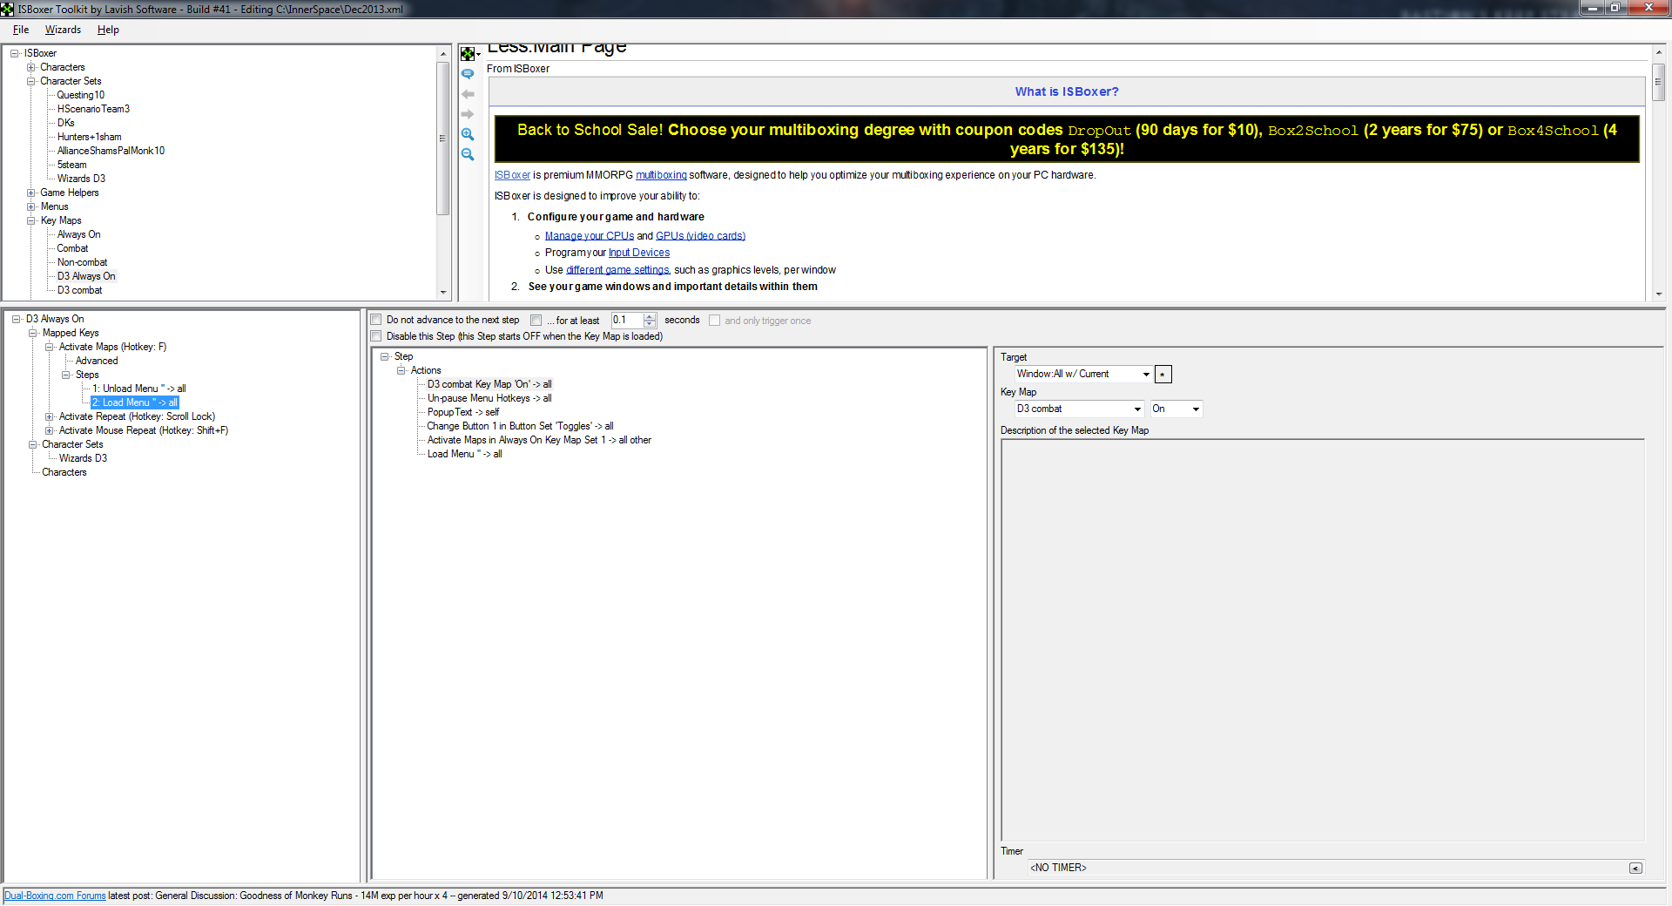Viewport: 1672px width, 906px height.
Task: Select the 'Non-combat' key map
Action: pyautogui.click(x=83, y=262)
